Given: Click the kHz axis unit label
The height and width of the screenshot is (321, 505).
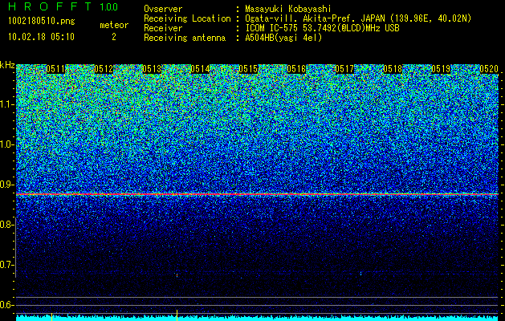Looking at the screenshot, I should click(x=7, y=65).
